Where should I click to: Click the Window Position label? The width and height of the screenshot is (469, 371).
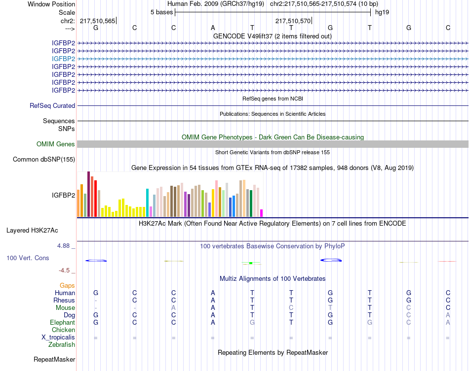point(51,4)
